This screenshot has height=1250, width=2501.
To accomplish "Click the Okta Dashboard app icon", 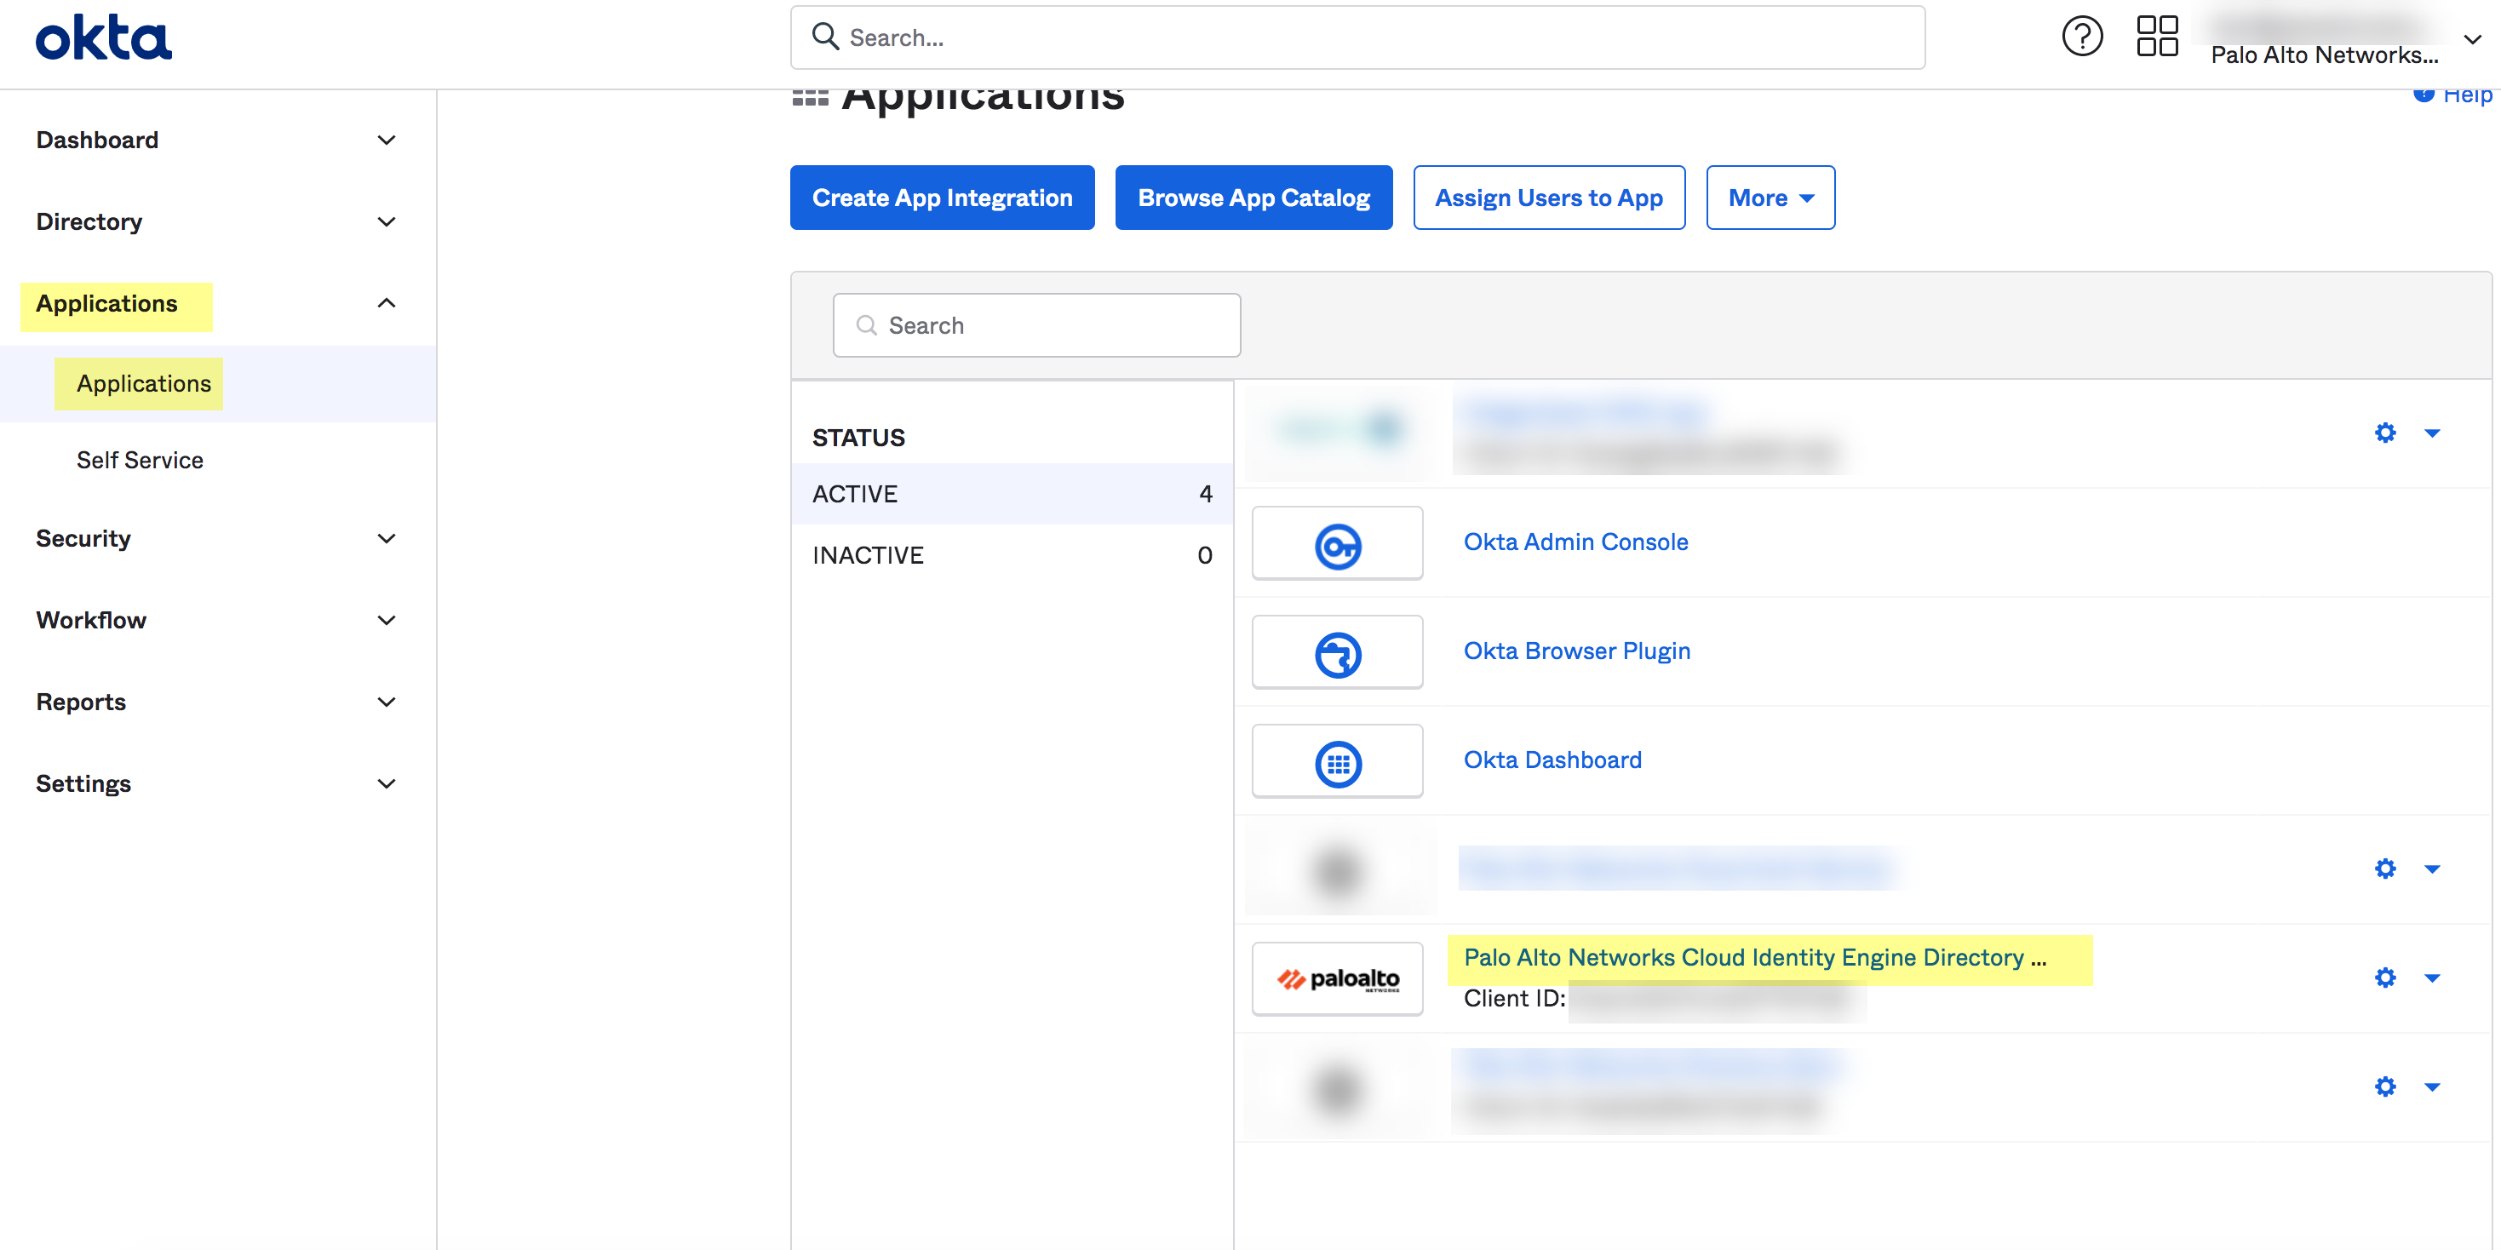I will pyautogui.click(x=1337, y=761).
